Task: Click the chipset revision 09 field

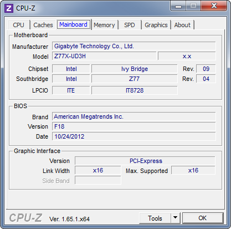Action: (x=206, y=69)
